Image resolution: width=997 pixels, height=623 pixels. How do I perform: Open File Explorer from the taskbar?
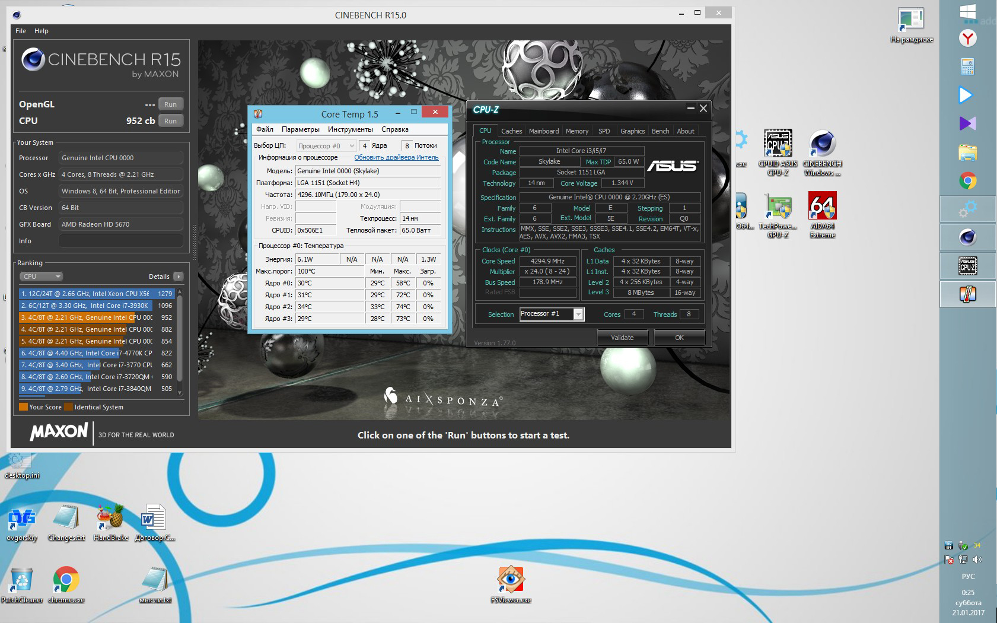tap(968, 152)
